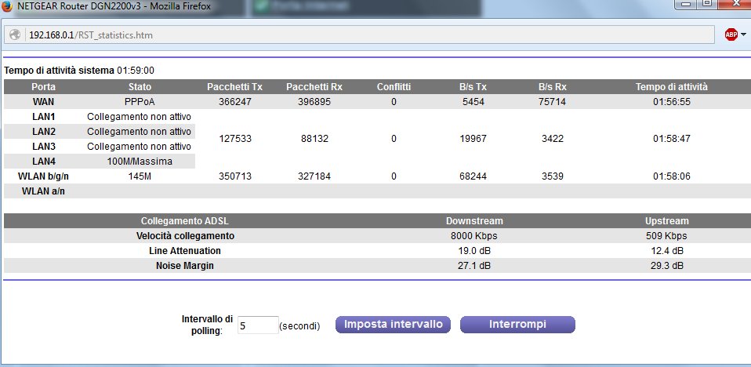
Task: Click WLAN status 145M
Action: (140, 176)
